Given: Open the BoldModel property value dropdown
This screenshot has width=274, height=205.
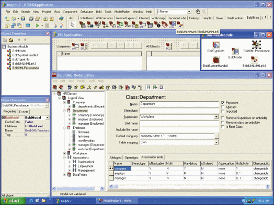Looking at the screenshot, I should click(48, 117).
